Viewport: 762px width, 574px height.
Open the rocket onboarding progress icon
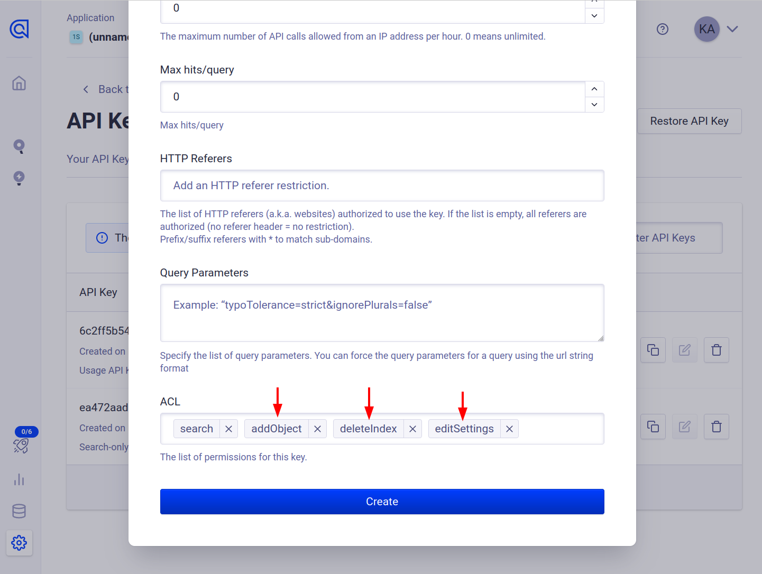(21, 446)
